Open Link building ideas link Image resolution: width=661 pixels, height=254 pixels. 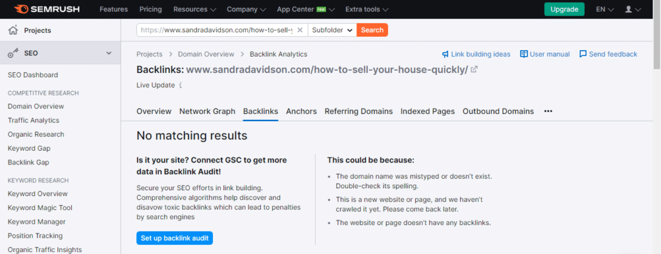tap(480, 54)
